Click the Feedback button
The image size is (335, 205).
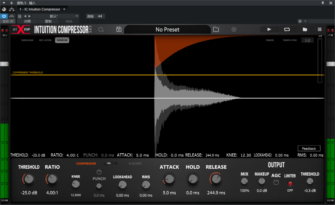[x=309, y=148]
